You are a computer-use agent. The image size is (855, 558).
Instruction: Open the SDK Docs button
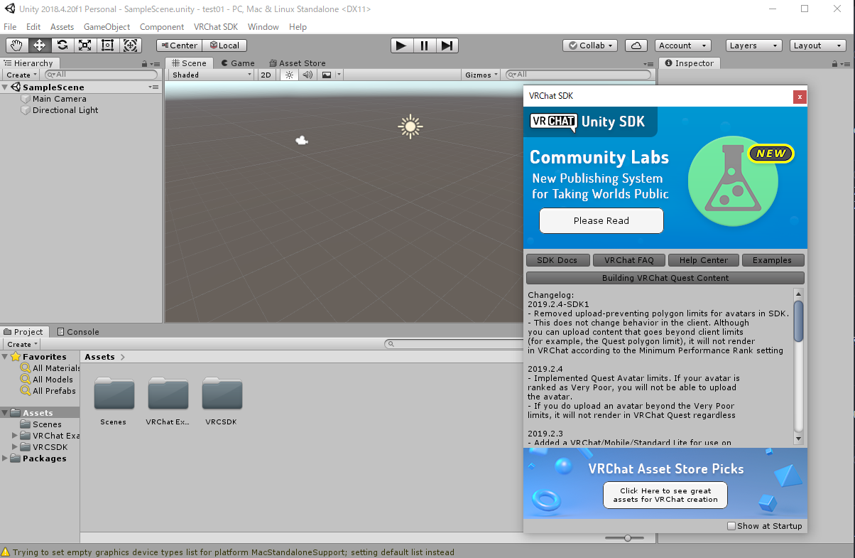point(557,260)
